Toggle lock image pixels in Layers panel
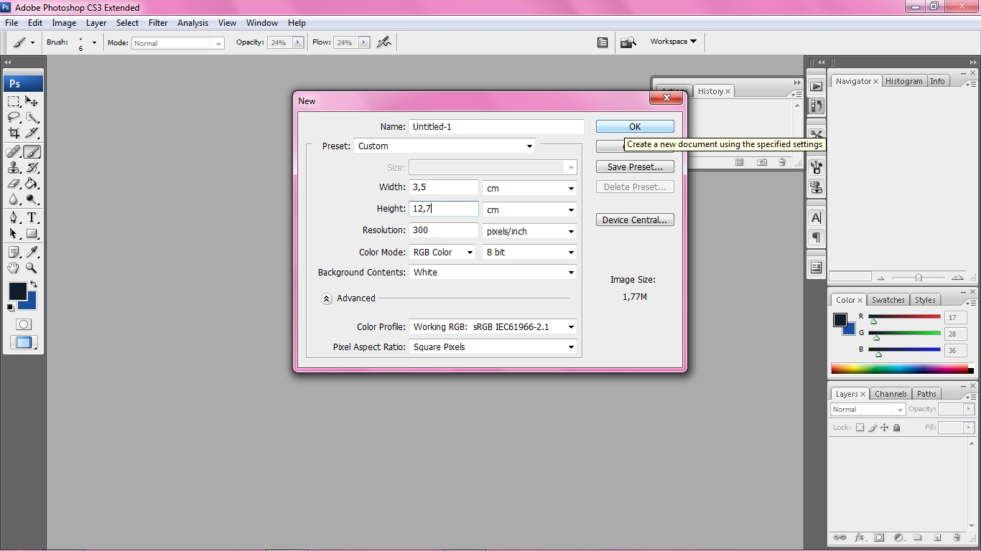This screenshot has height=551, width=981. click(x=873, y=428)
